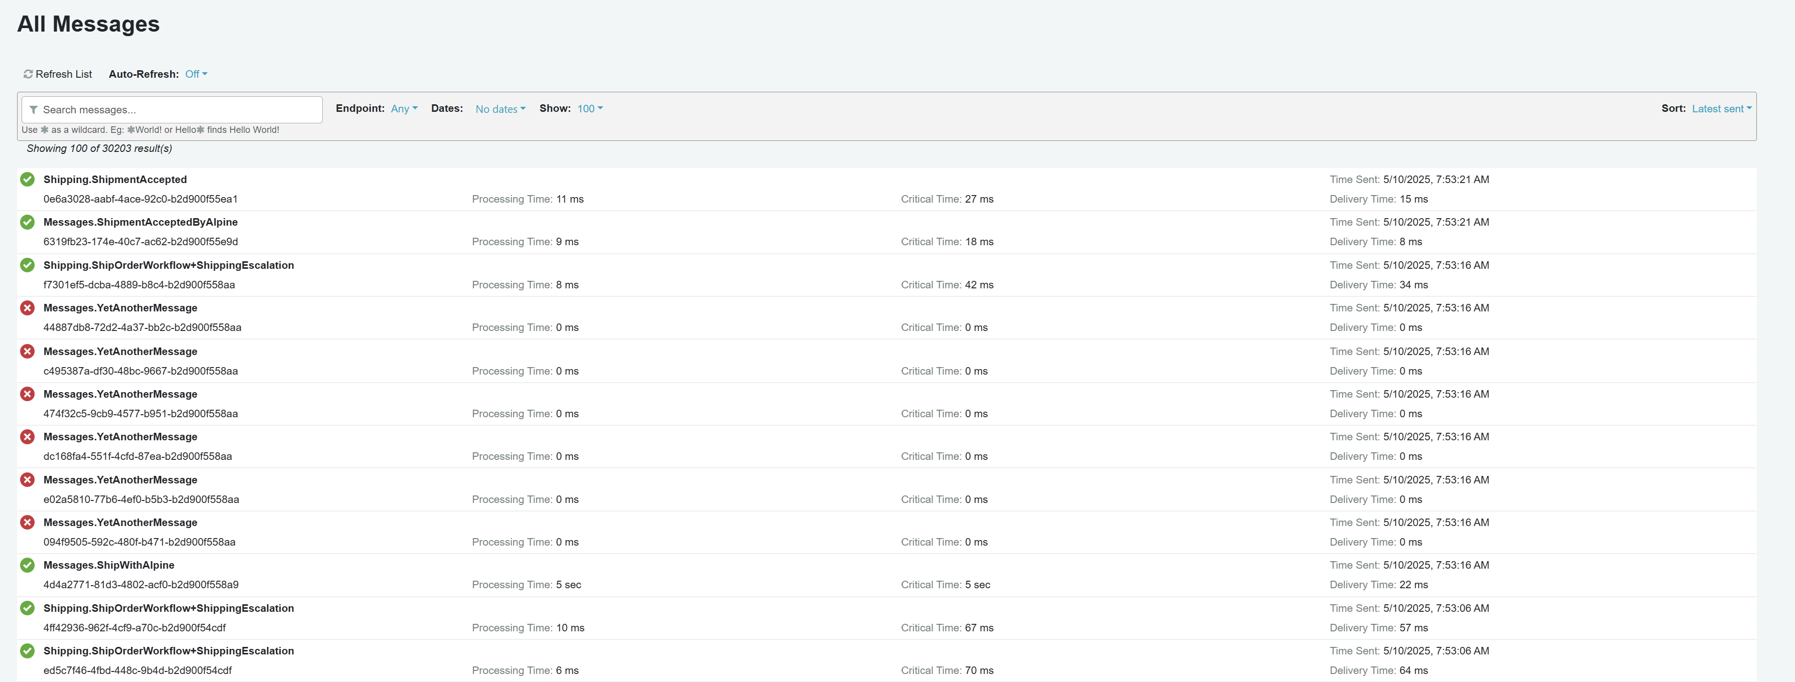
Task: Click red failed icon for message 094f9505
Action: (x=27, y=523)
